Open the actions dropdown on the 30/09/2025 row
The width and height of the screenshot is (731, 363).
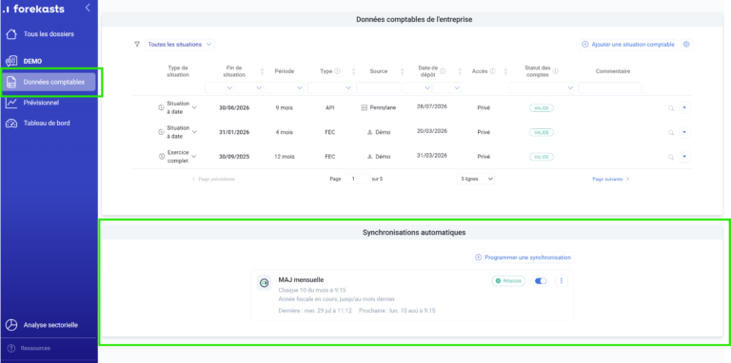(684, 157)
